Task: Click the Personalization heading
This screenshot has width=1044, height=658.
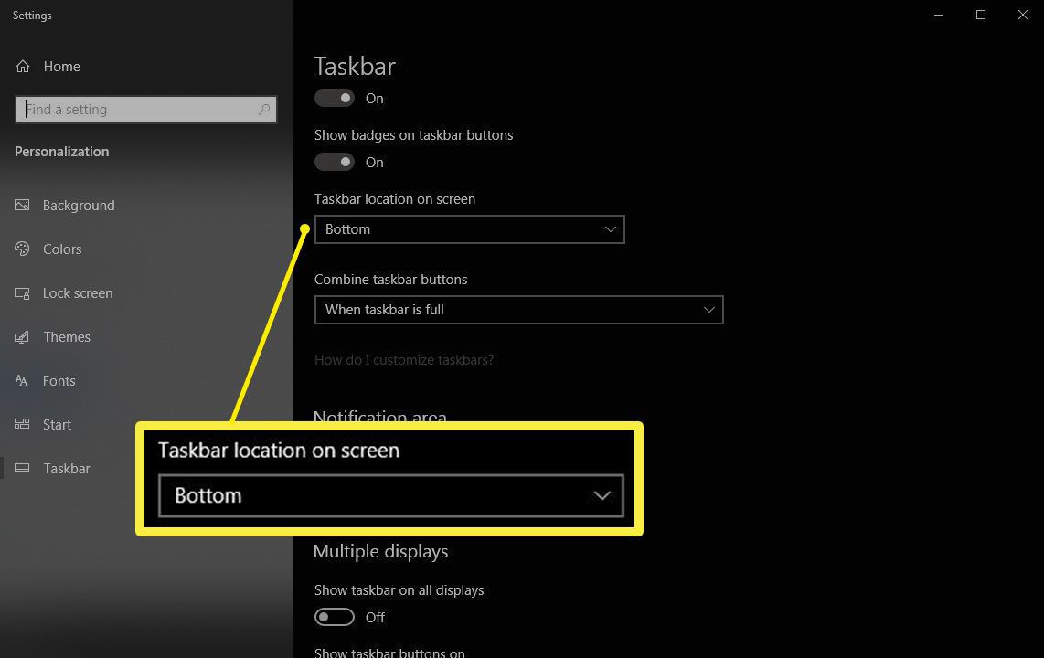Action: 62,151
